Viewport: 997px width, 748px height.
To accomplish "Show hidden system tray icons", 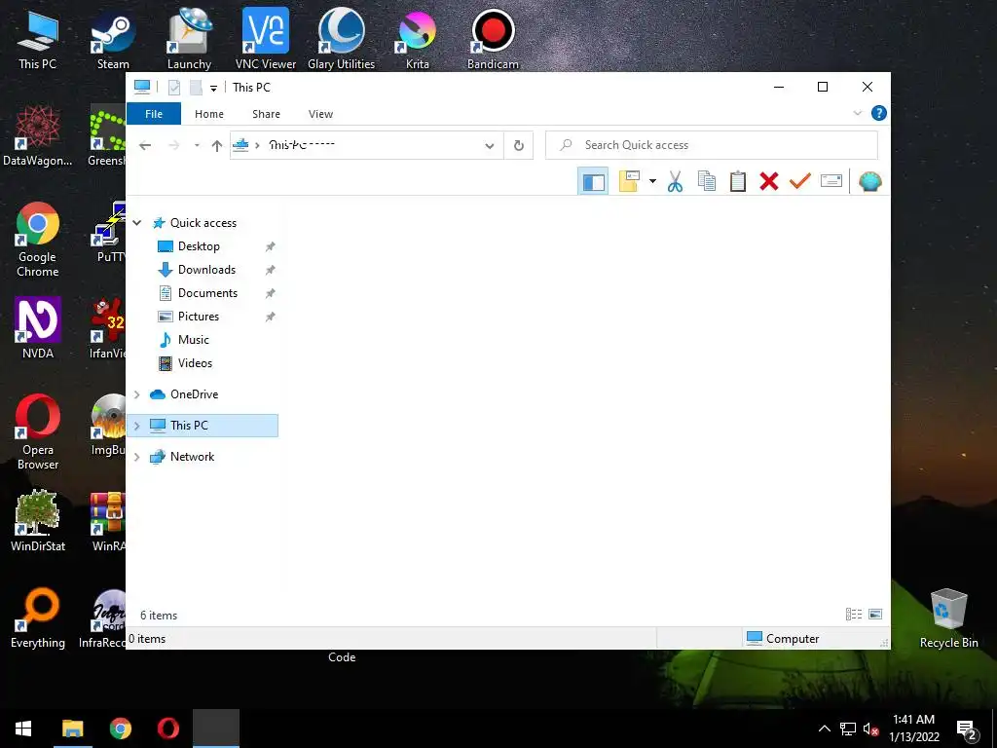I will 824,729.
